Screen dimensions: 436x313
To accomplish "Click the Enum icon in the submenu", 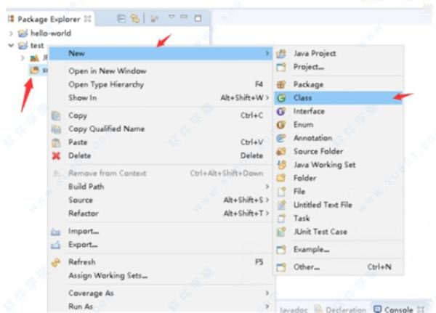I will pyautogui.click(x=281, y=125).
